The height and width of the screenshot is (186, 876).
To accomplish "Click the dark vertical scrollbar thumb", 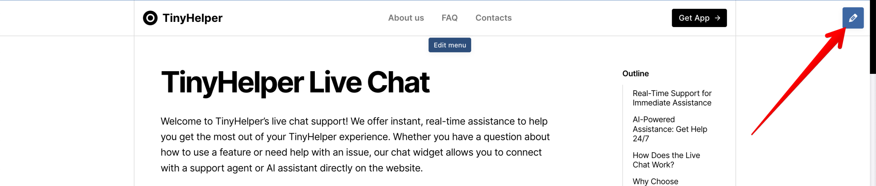I will [x=873, y=38].
